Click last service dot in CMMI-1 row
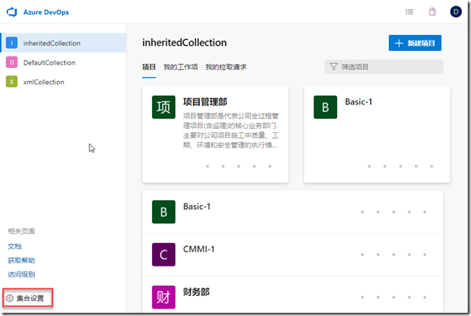 [x=425, y=254]
